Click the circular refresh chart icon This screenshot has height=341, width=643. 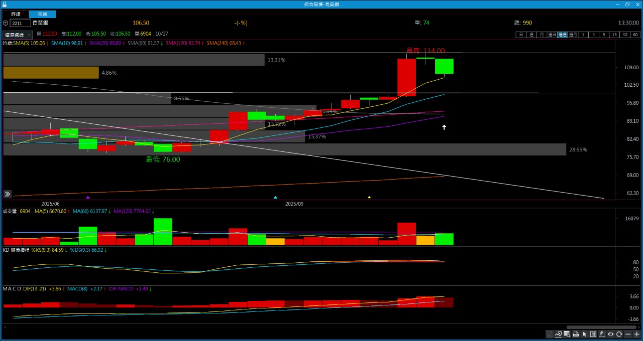tap(619, 334)
